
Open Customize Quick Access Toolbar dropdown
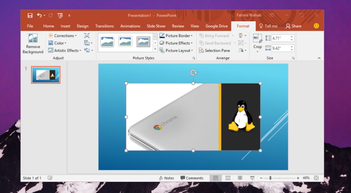69,15
